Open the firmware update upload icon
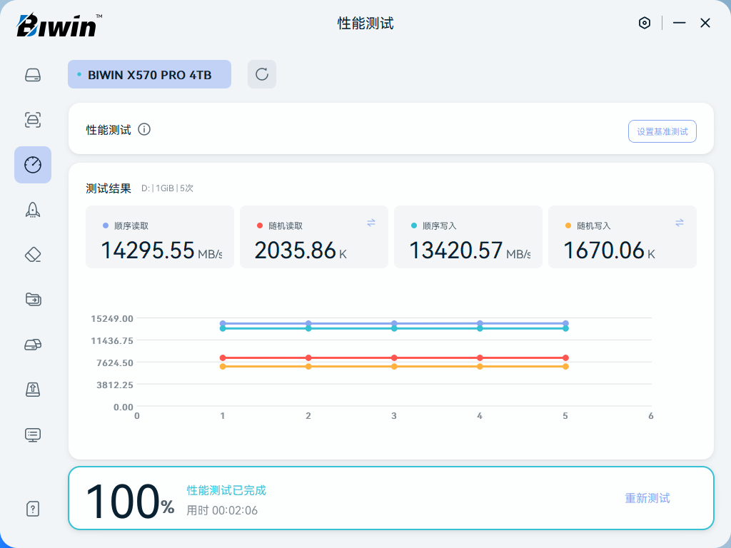Screen dimensions: 731x548 [x=33, y=389]
